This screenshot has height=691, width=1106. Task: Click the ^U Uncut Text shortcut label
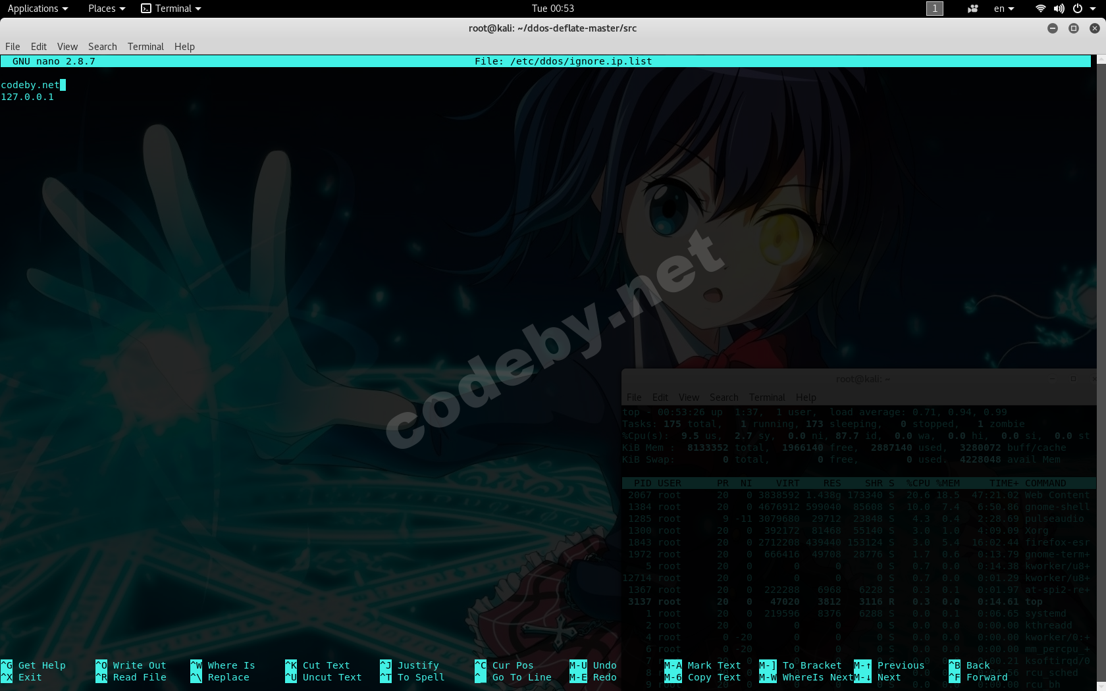323,677
